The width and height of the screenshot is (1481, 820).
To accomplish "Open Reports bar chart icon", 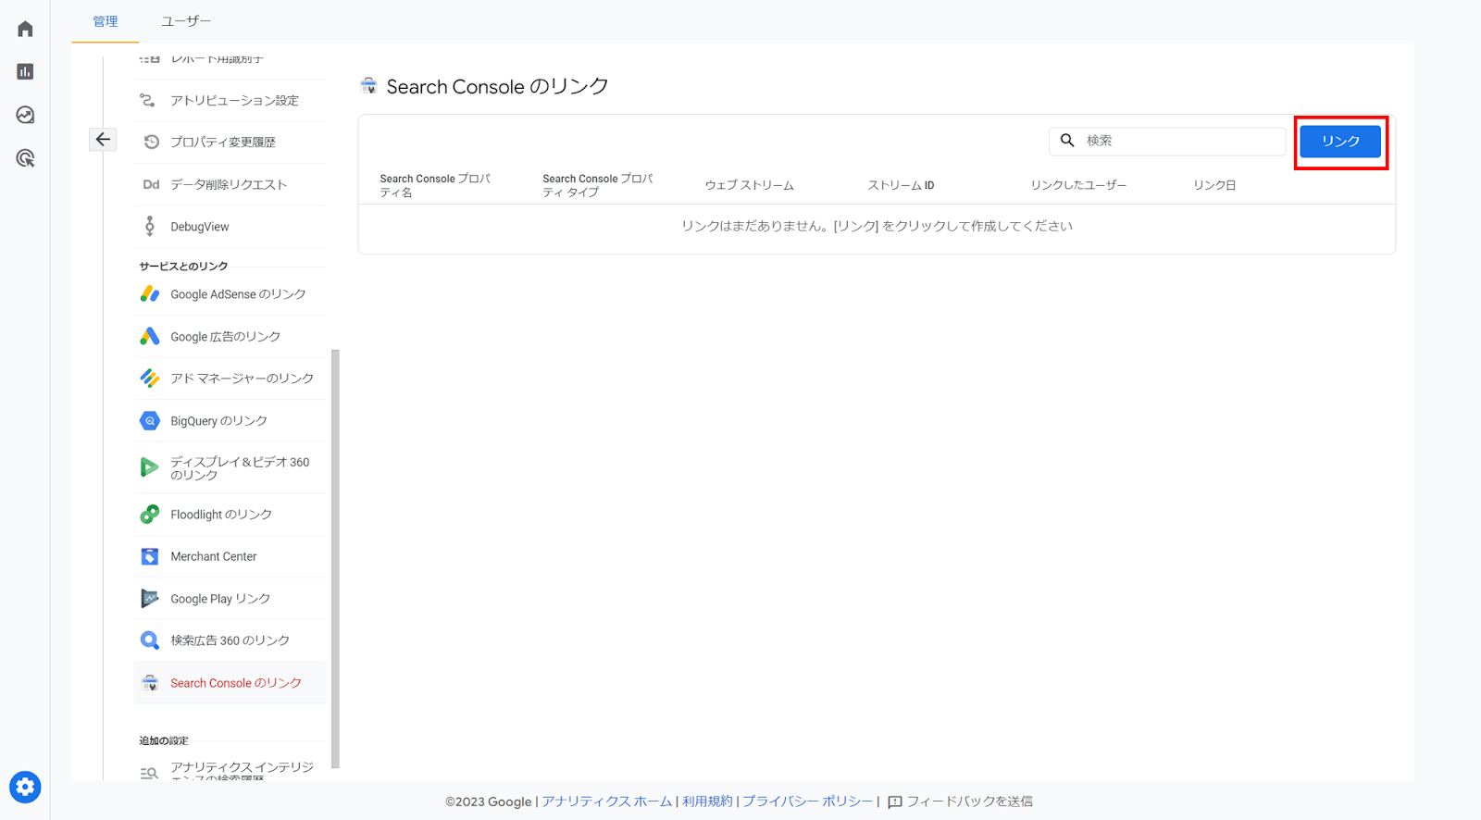I will (25, 71).
